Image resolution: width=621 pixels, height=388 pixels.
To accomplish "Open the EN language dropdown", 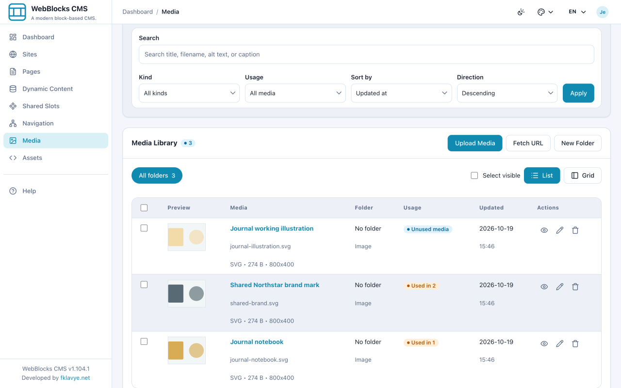I will pos(577,12).
